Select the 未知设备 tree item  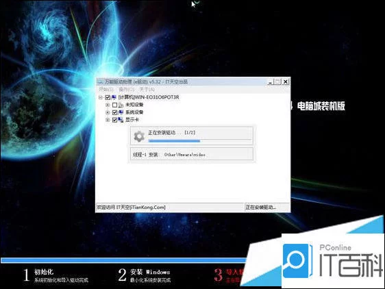pos(134,105)
